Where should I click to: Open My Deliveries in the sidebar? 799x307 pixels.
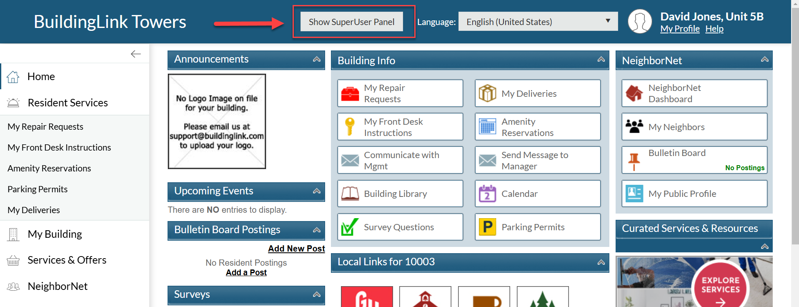(x=34, y=210)
